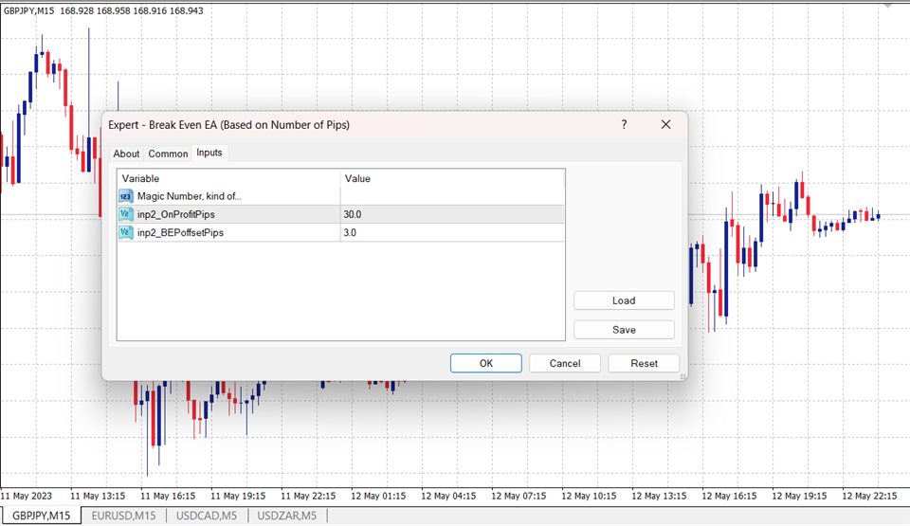Open the Common tab
910x526 pixels.
click(168, 154)
